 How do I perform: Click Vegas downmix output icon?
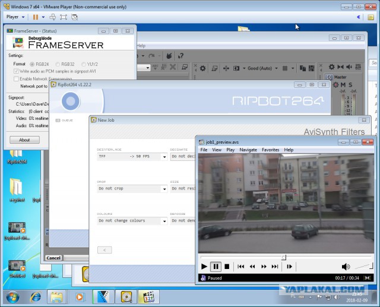click(340, 67)
